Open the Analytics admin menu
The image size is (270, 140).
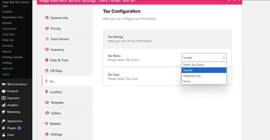[x=13, y=105]
